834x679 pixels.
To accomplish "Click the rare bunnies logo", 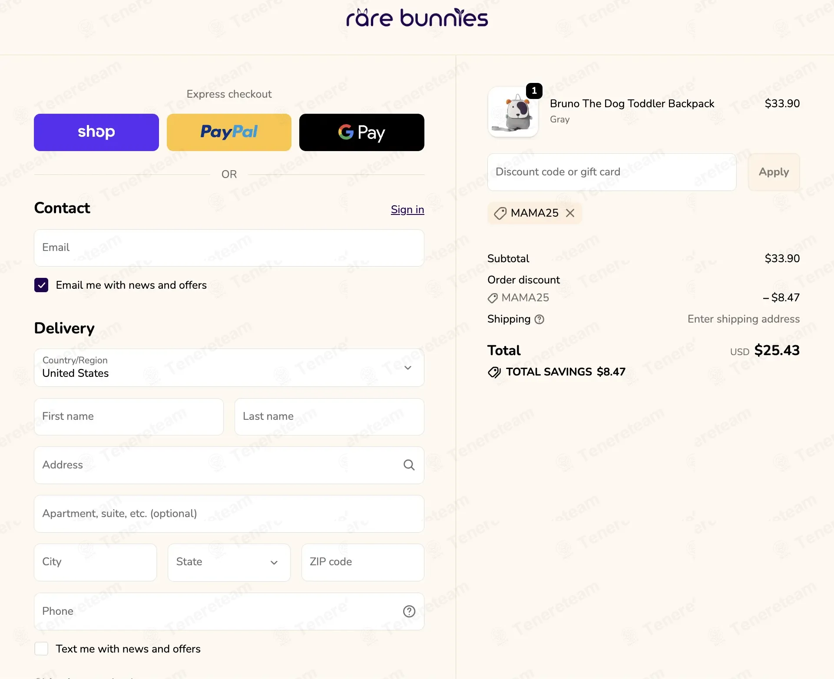I will point(417,18).
